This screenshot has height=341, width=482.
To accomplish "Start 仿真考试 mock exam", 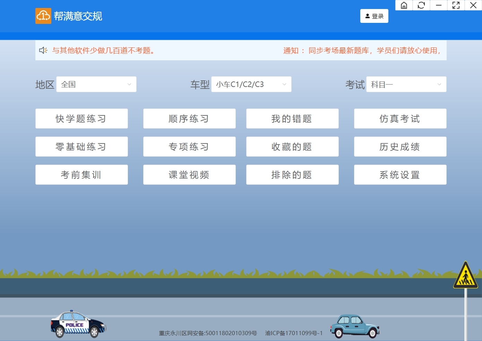I will coord(400,119).
